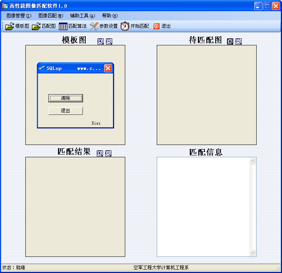This screenshot has width=282, height=273.
Task: Zoom out on the 匹配结果 panel
Action: point(108,153)
